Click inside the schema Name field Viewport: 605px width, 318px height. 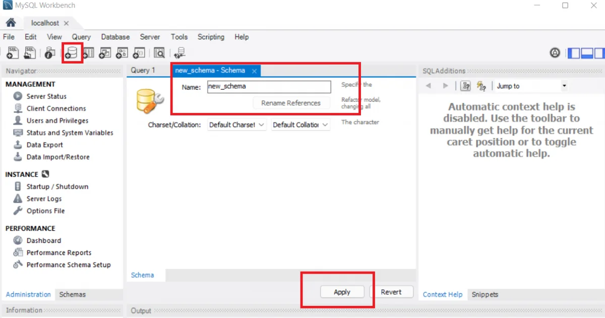pyautogui.click(x=268, y=87)
